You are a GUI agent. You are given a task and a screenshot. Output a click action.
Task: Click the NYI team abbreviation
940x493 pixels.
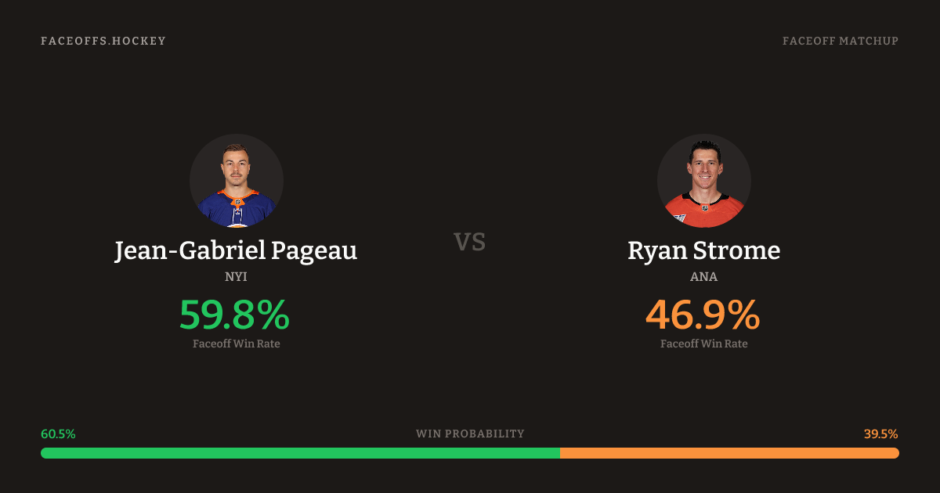point(236,276)
